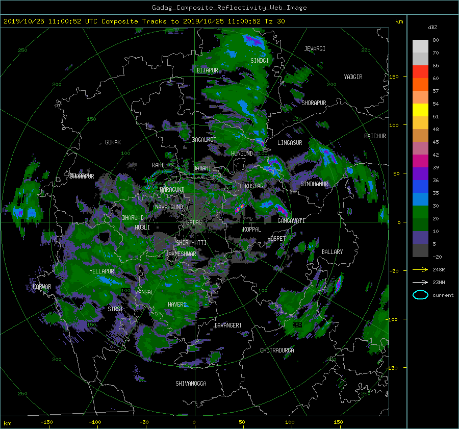Click the HUNGUND town label
This screenshot has width=459, height=429.
coord(242,154)
